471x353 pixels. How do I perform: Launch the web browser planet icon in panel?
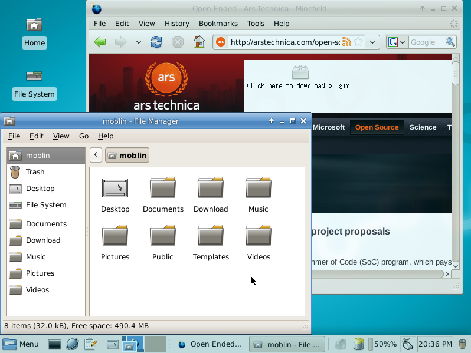tap(73, 344)
